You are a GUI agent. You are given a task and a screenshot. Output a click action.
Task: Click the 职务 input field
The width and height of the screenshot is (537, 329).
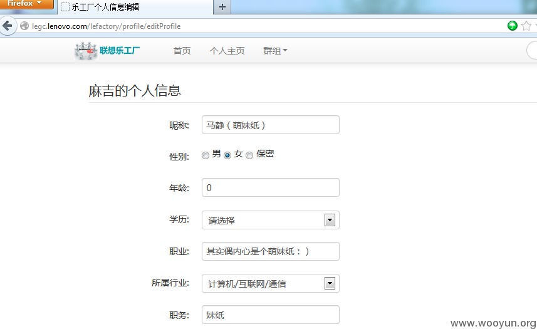271,315
